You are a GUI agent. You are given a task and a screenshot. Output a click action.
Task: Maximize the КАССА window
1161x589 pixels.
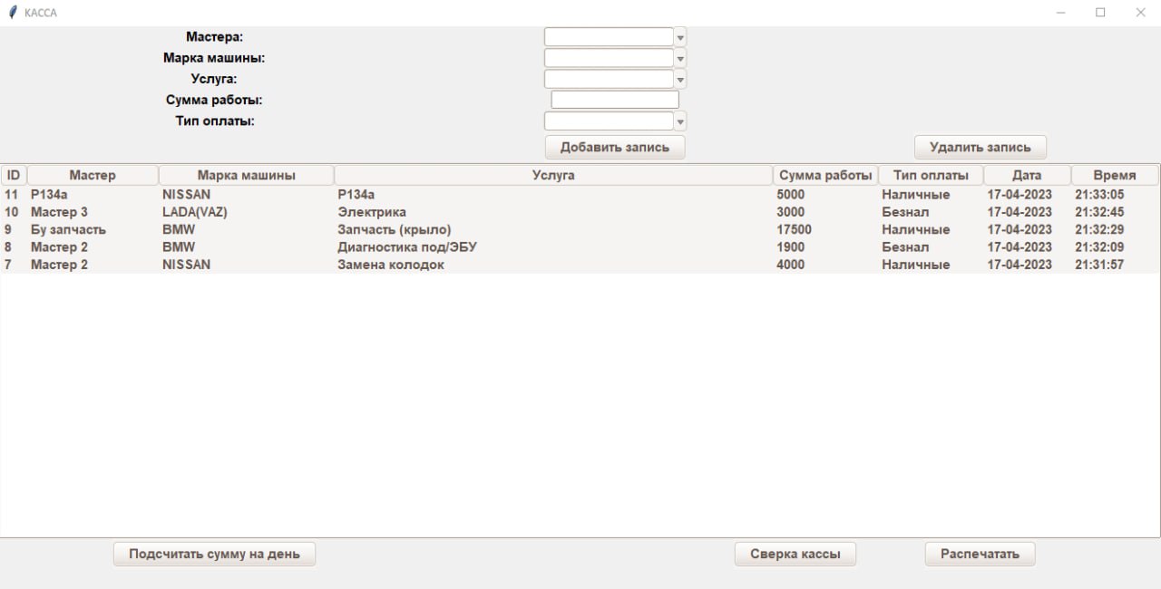1100,13
